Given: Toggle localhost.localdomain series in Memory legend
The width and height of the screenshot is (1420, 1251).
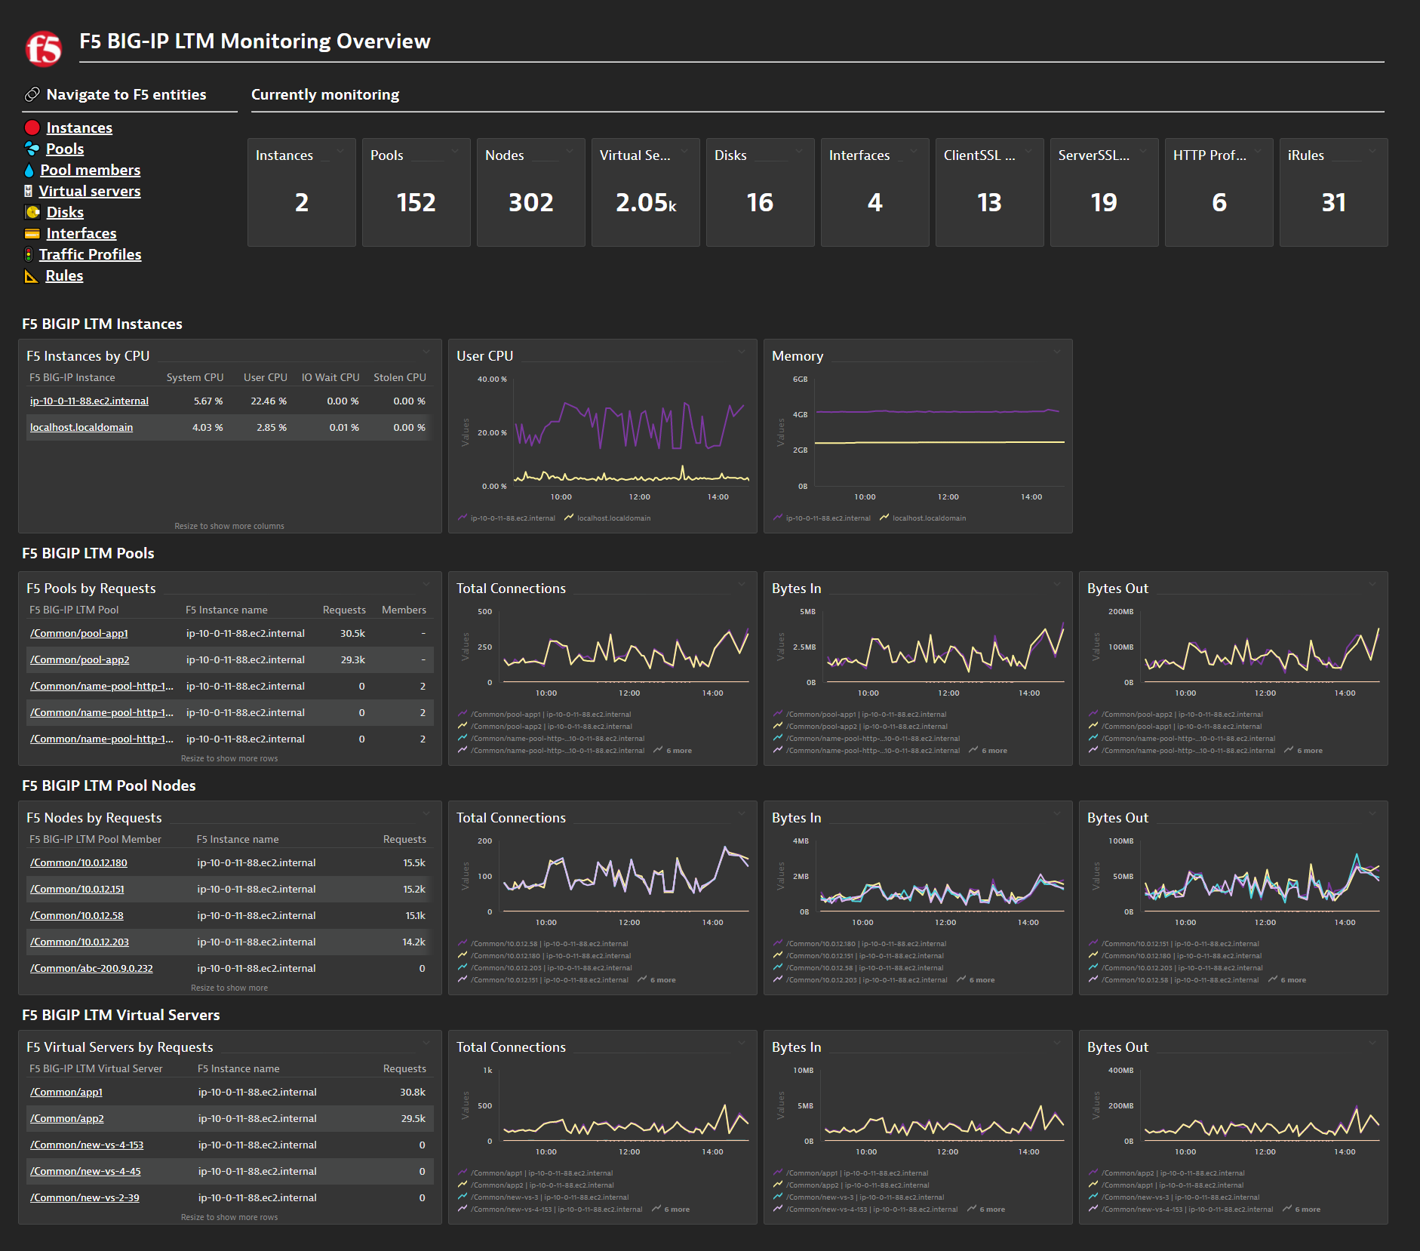Looking at the screenshot, I should click(923, 518).
